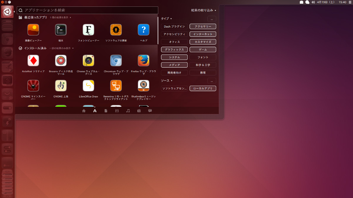The image size is (353, 198).
Task: Open the フォントビューアー icon
Action: [x=89, y=30]
